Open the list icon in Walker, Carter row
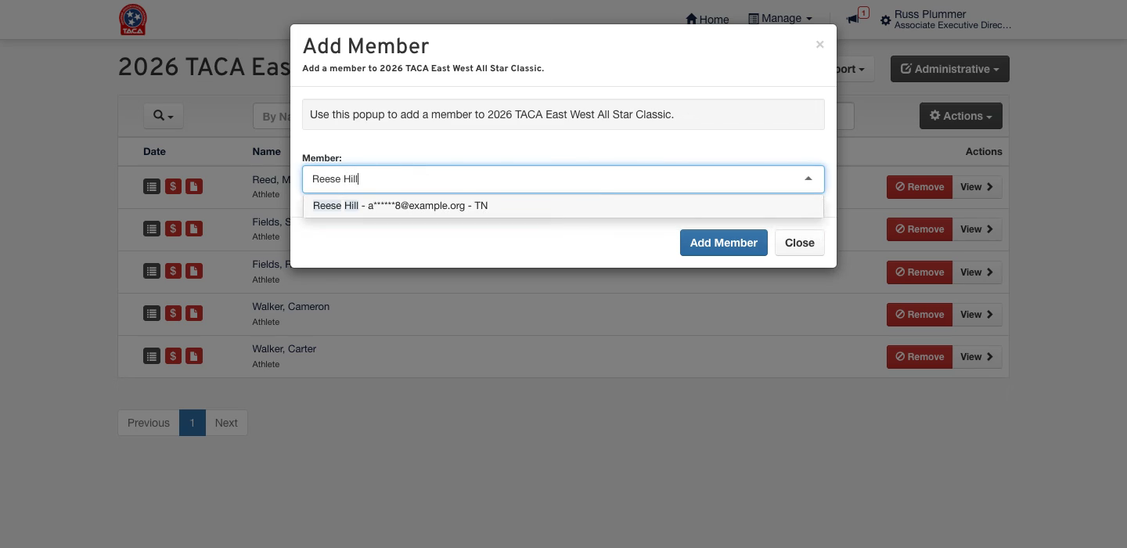This screenshot has width=1127, height=548. click(x=152, y=356)
